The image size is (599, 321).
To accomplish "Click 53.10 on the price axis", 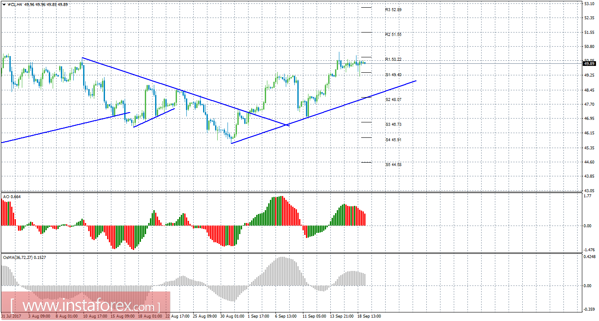I will pyautogui.click(x=589, y=3).
